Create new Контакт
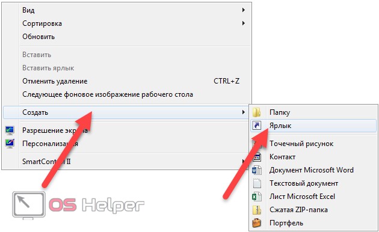 (313, 157)
